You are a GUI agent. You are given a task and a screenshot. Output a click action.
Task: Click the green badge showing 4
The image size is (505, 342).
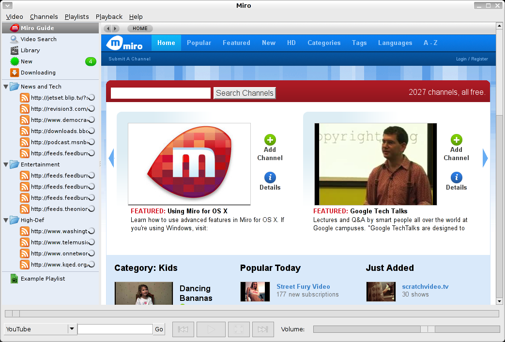91,61
